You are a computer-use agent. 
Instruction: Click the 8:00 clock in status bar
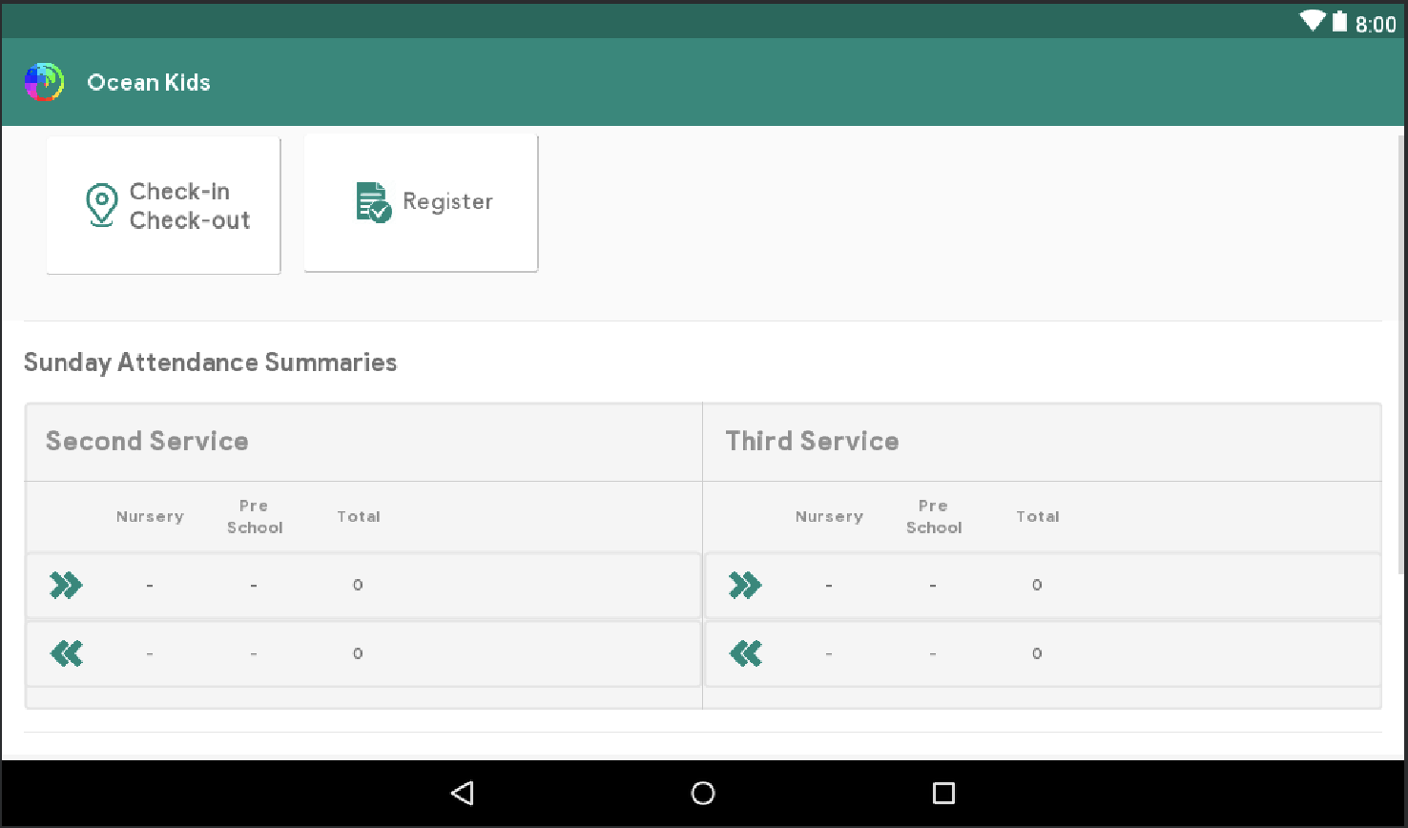1376,24
